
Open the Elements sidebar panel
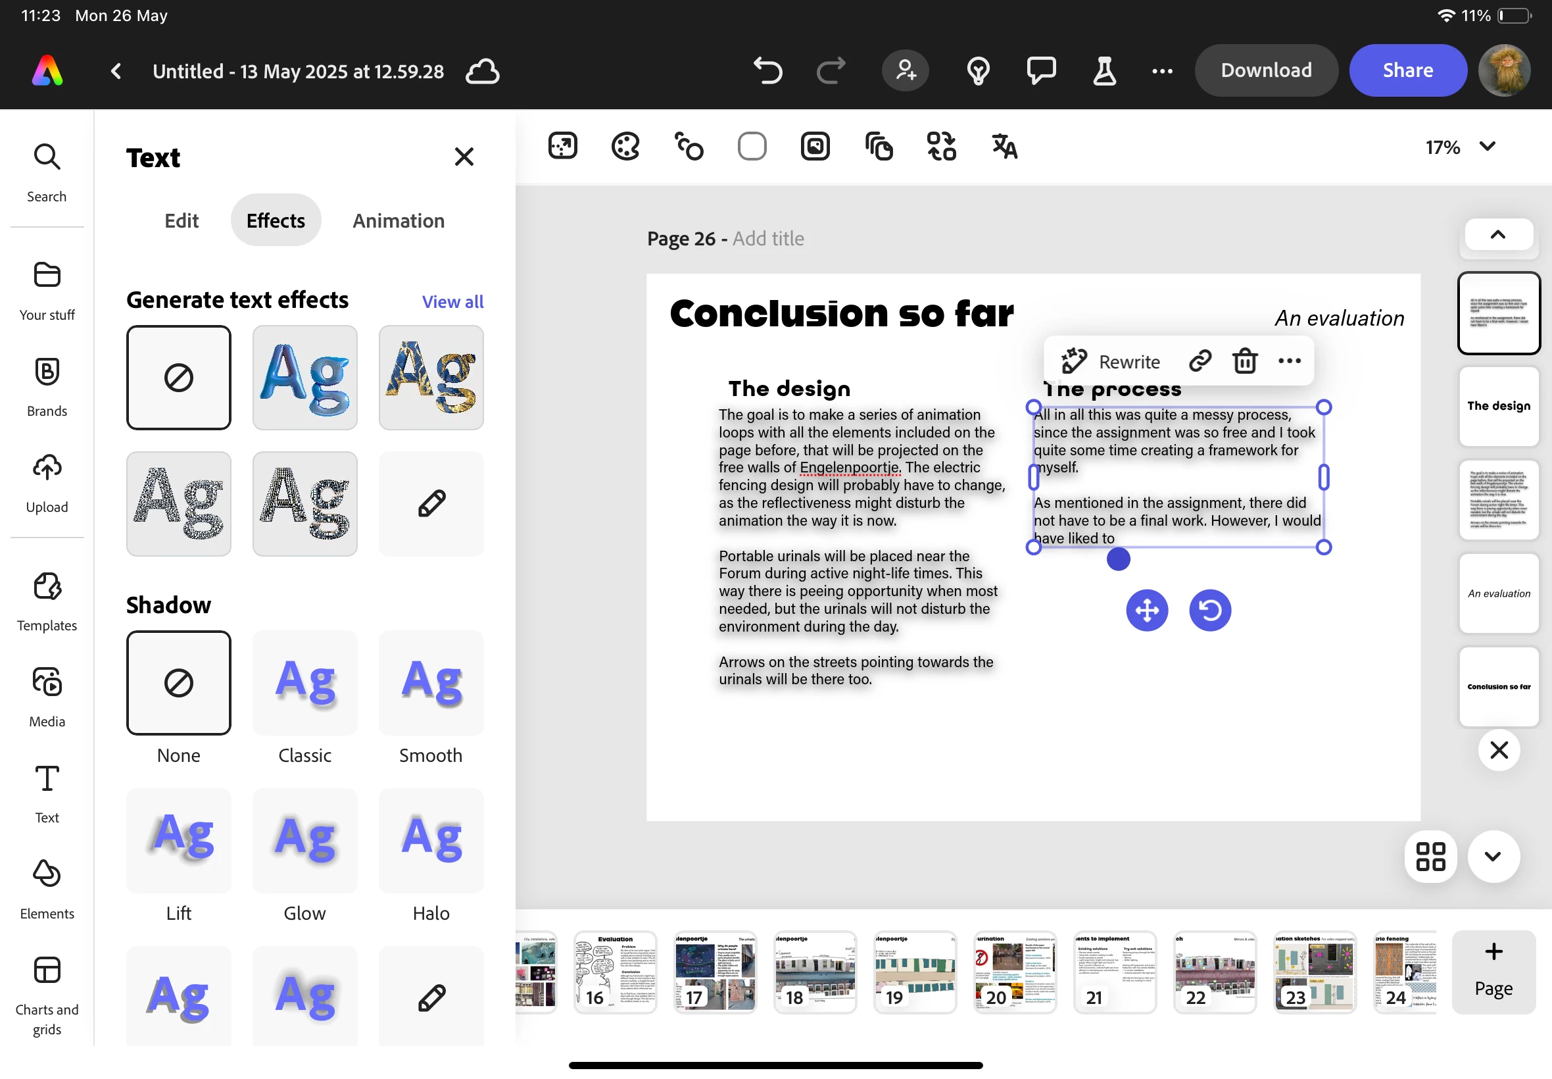coord(47,888)
